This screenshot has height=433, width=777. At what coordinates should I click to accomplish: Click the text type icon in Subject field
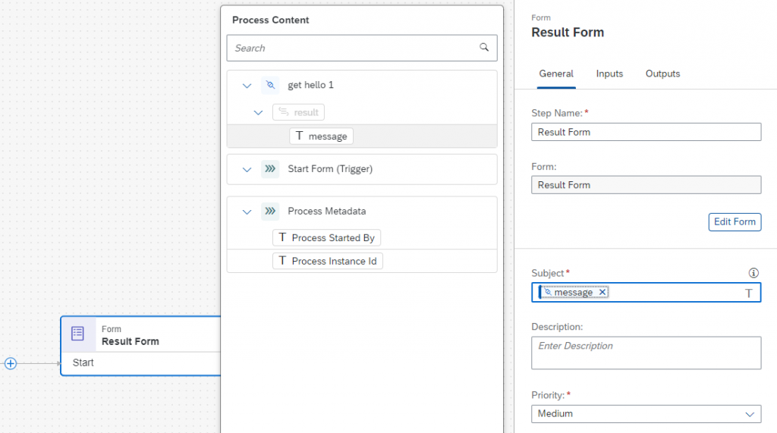point(749,293)
